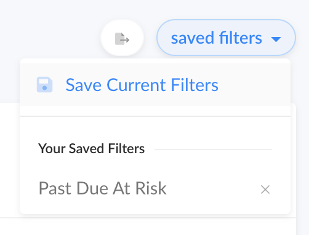
Task: Select Save Current Filters option
Action: pos(155,85)
